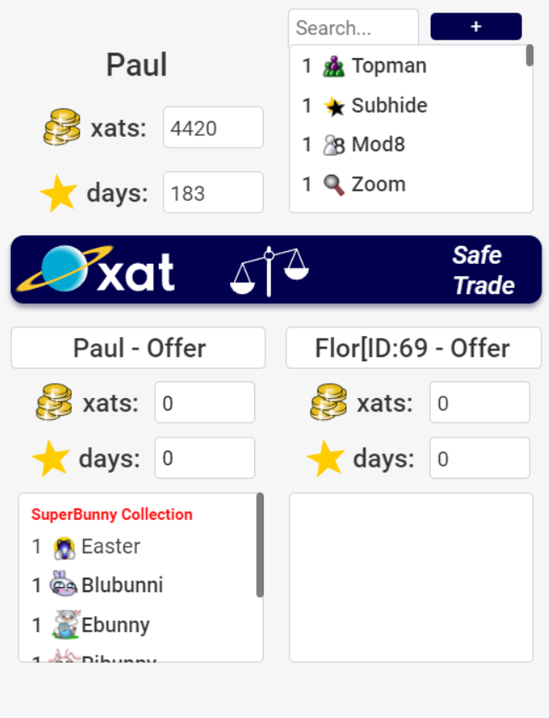Click the Safe Trade label
The height and width of the screenshot is (718, 549).
tap(482, 269)
